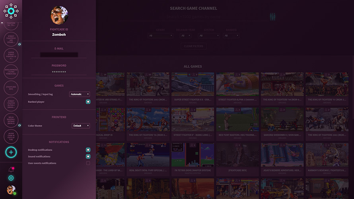Screen dimensions: 354x199
Task: Open Windjammers Flying Power Disc channel
Action: pos(11,71)
